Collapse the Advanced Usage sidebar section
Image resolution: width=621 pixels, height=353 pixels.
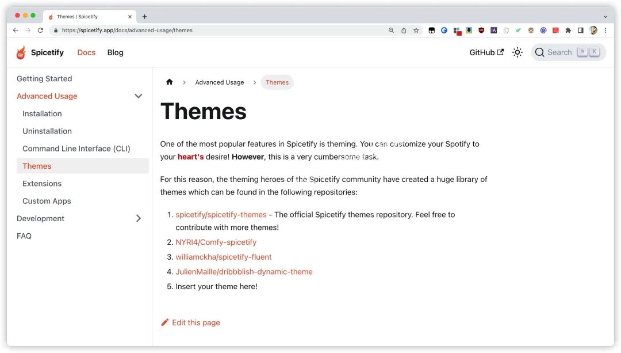tap(138, 96)
